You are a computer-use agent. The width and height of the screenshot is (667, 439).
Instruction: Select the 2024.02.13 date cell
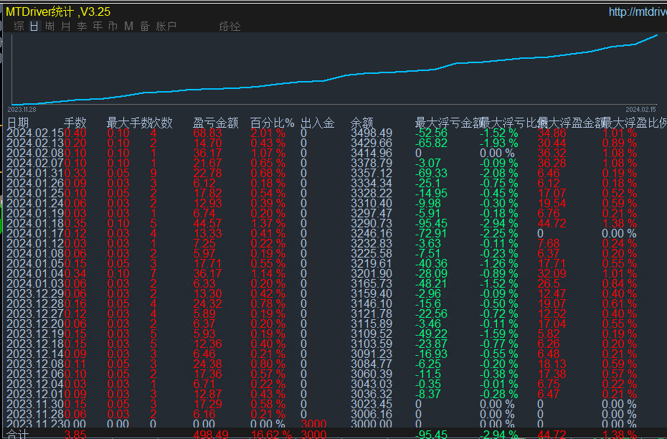[34, 143]
